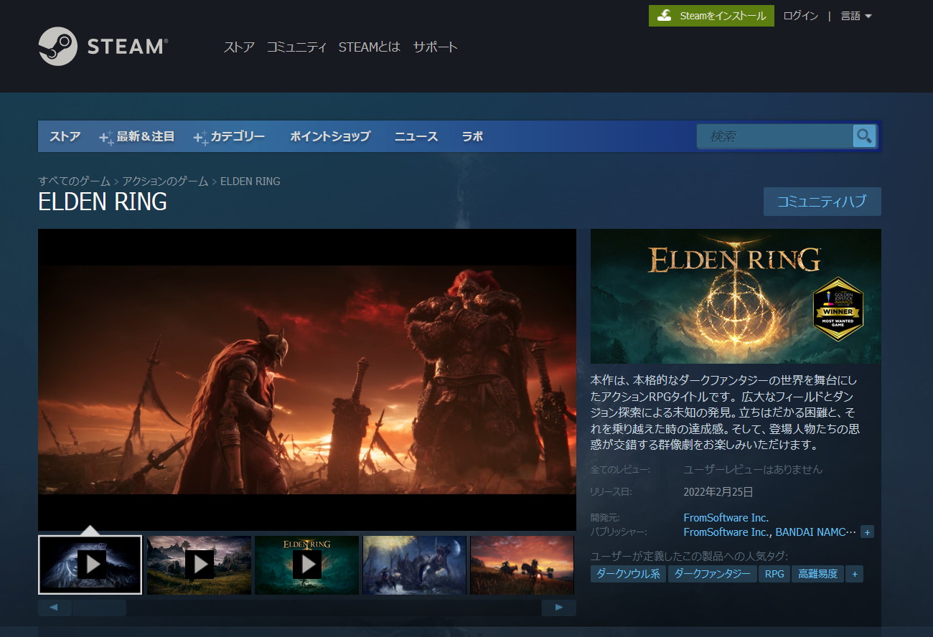Click FromSoftware Inc. publisher link
The height and width of the screenshot is (637, 933).
(726, 532)
